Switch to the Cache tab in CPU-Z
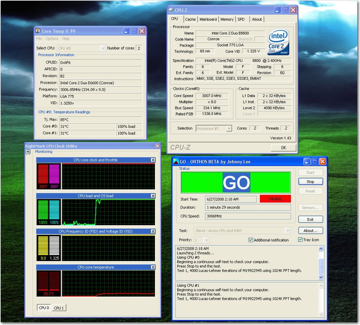Viewport: 360px width, 325px height. (x=190, y=19)
